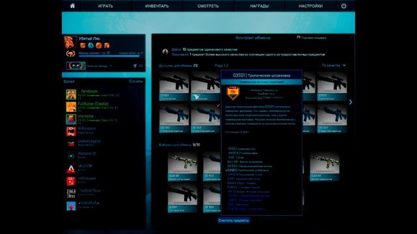Click the leftmost medal icon under the profile name

pyautogui.click(x=83, y=45)
